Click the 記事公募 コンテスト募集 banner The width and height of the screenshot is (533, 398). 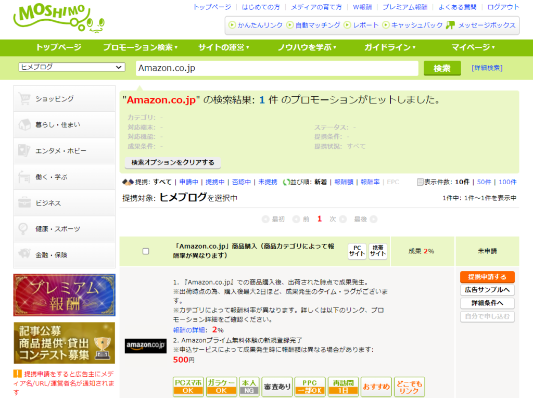click(64, 343)
